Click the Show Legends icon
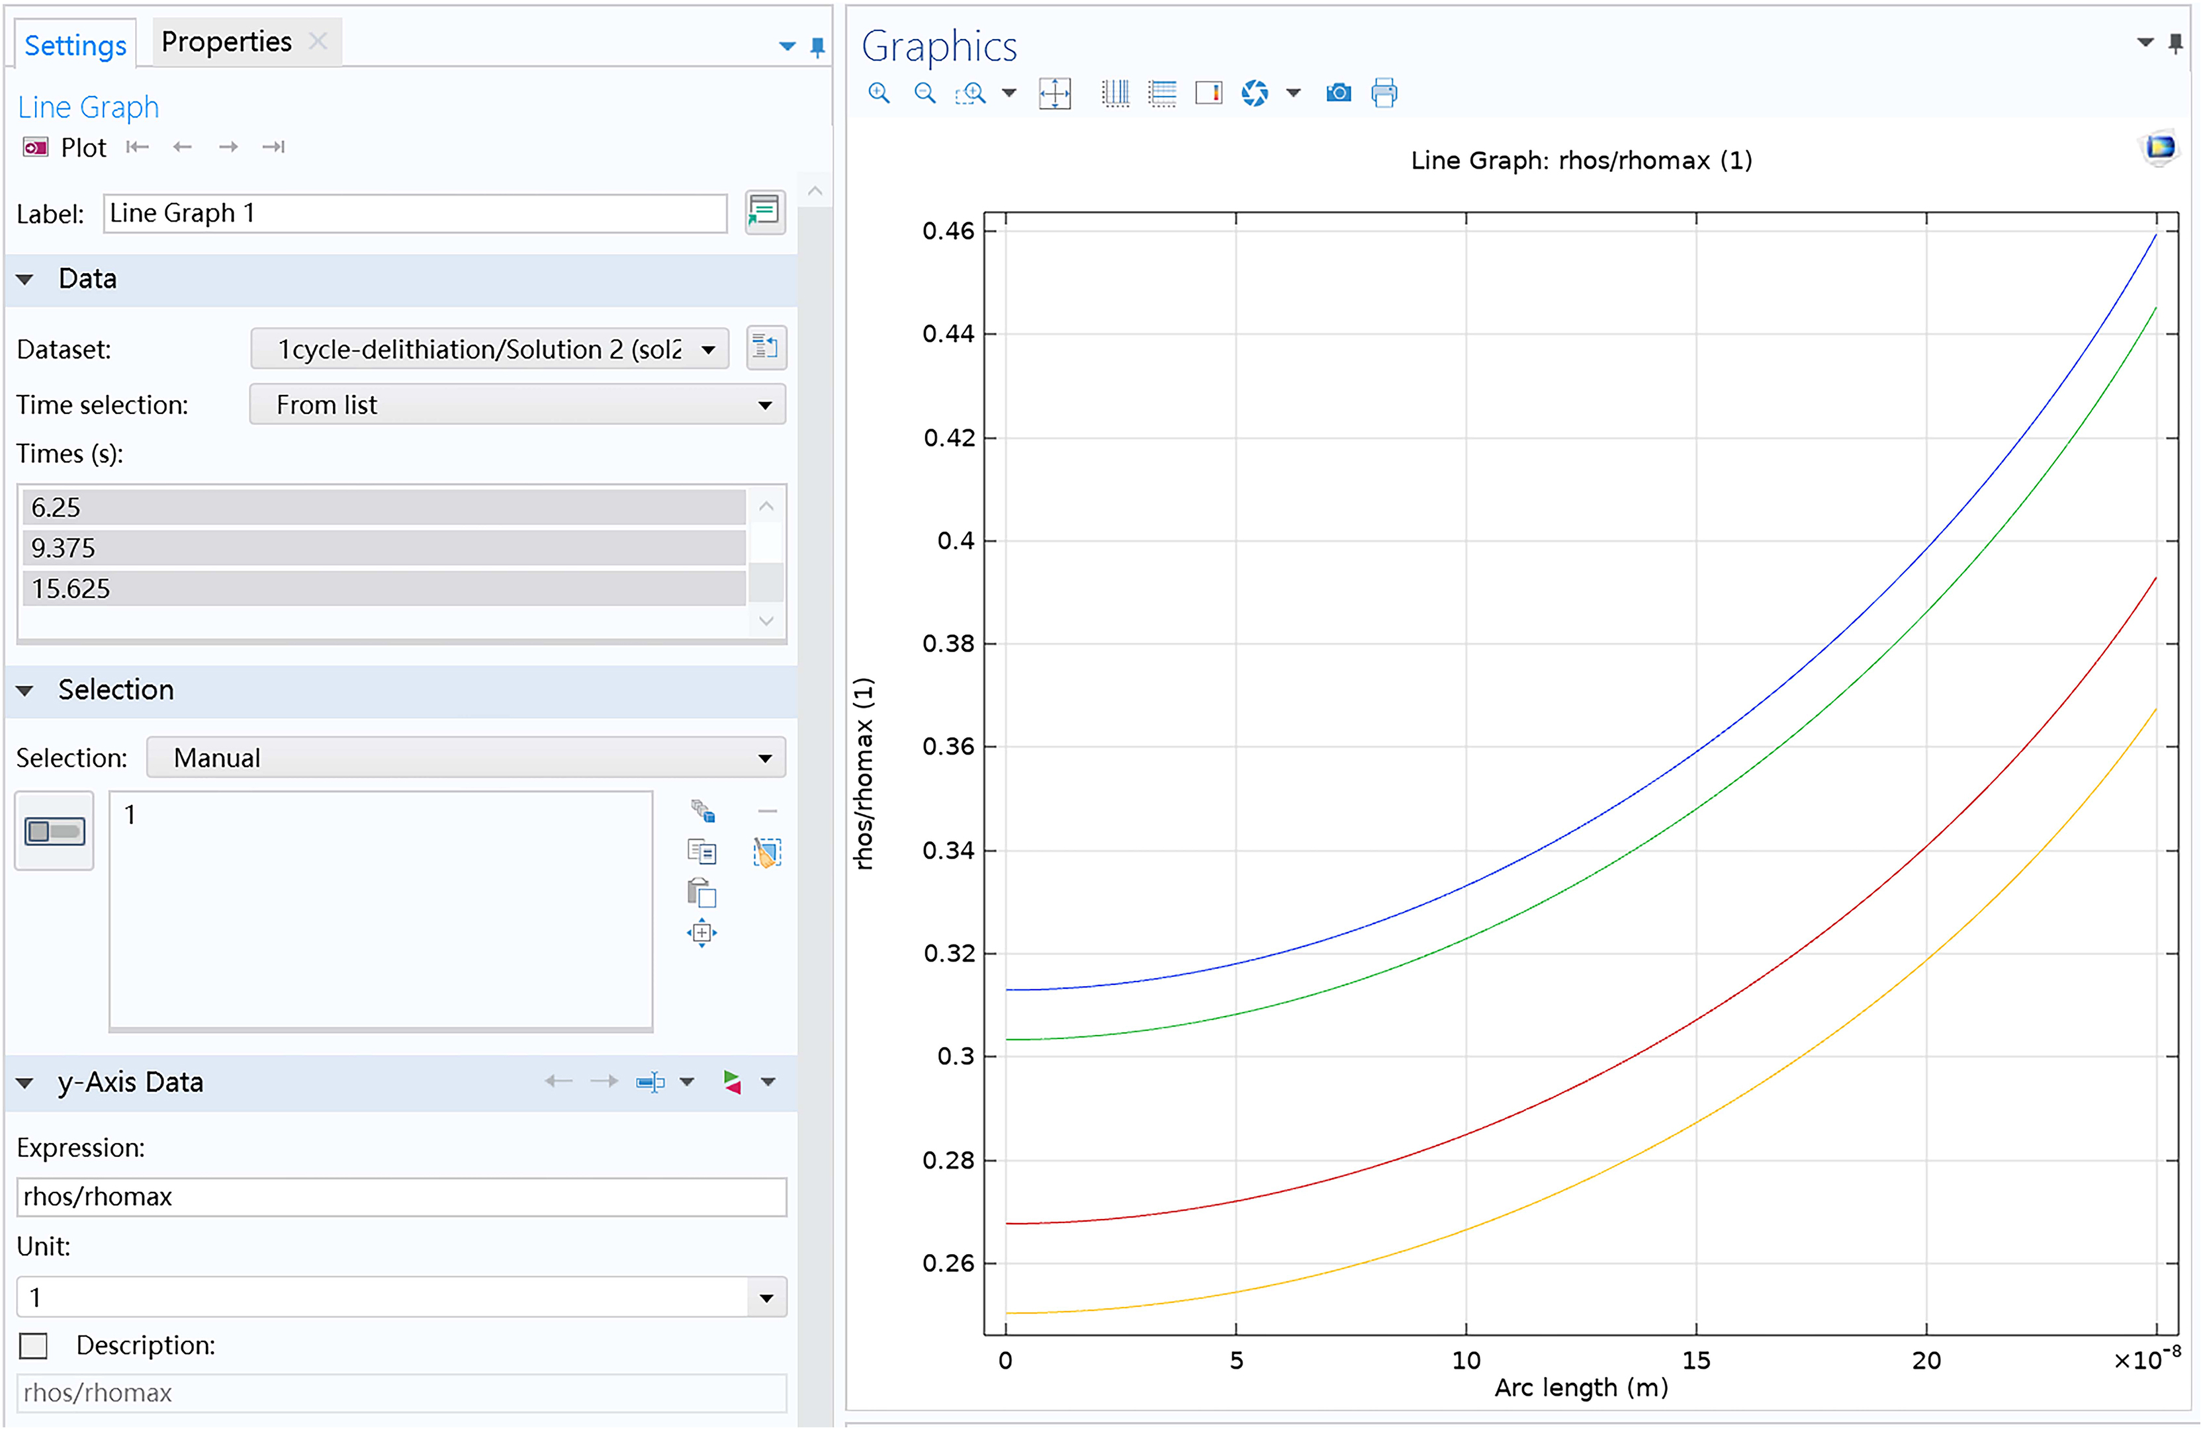Screen dimensions: 2203x1430 pyautogui.click(x=1208, y=93)
